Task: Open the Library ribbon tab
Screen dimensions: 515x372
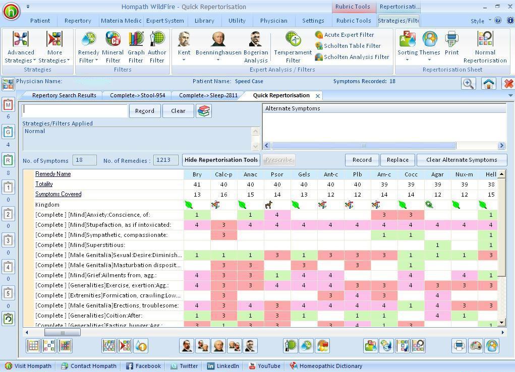Action: click(204, 21)
